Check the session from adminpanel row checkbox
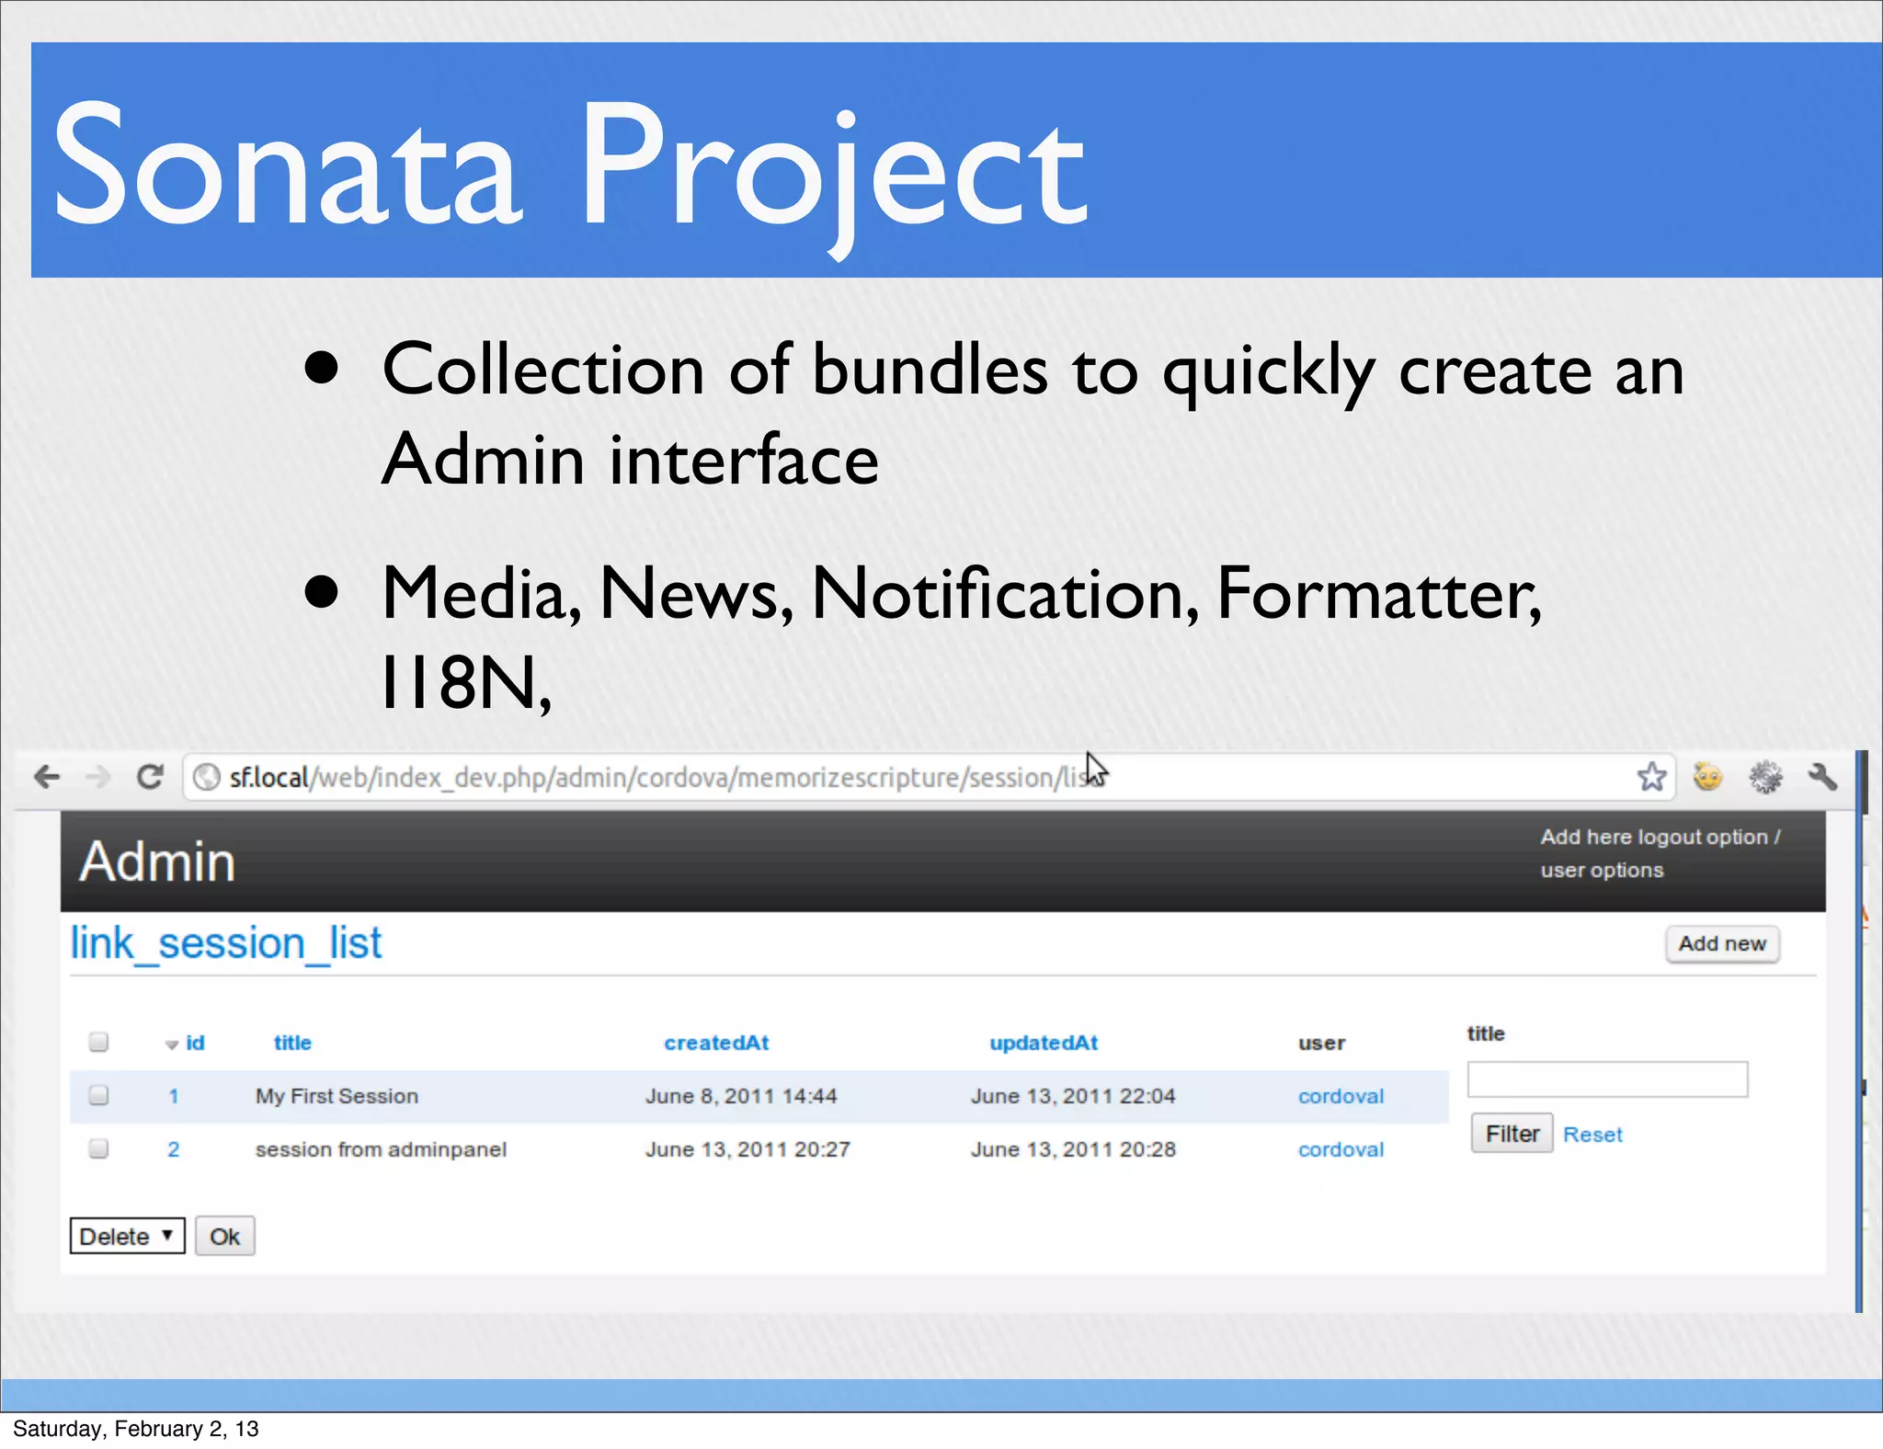1883x1449 pixels. point(98,1148)
